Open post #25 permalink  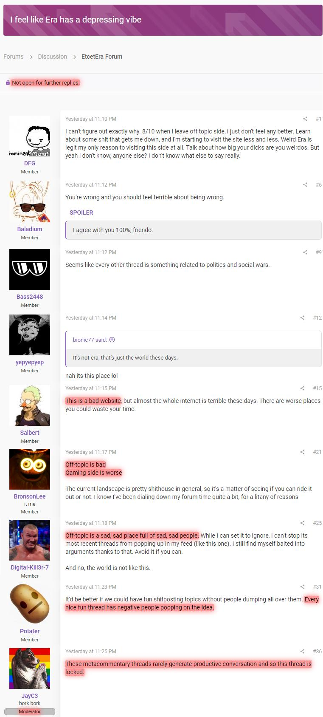click(x=317, y=523)
